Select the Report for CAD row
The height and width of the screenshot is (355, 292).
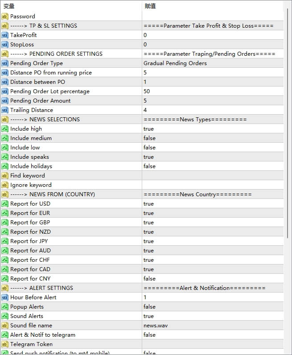click(142, 269)
